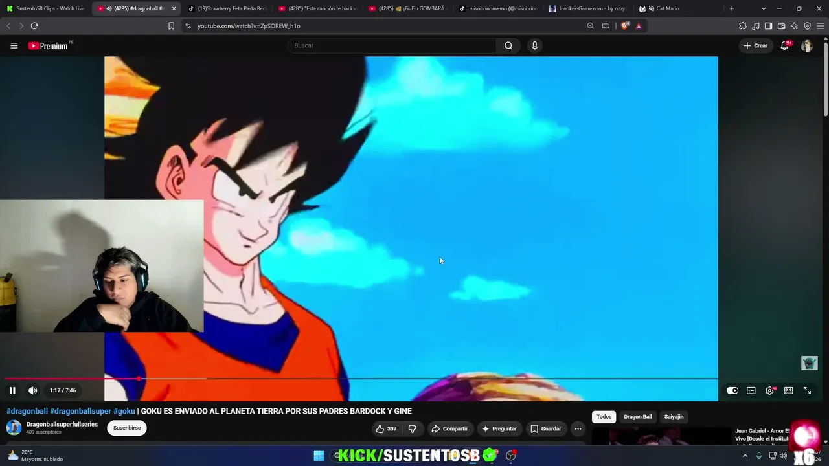Viewport: 829px width, 466px height.
Task: Save the video with Guardar
Action: (545, 428)
